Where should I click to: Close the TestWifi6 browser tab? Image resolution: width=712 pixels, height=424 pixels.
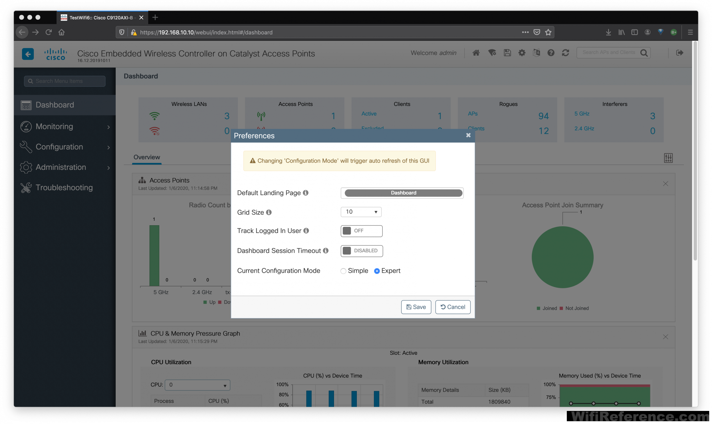[x=141, y=18]
